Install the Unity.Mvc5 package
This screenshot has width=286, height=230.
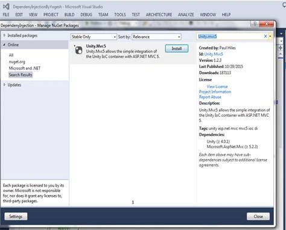(x=177, y=48)
